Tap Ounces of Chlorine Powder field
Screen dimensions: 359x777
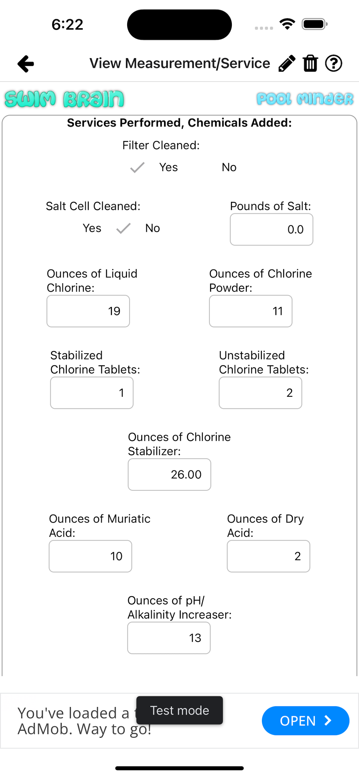[250, 311]
